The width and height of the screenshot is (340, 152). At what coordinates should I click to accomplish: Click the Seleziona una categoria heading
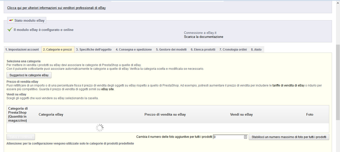pos(23,61)
